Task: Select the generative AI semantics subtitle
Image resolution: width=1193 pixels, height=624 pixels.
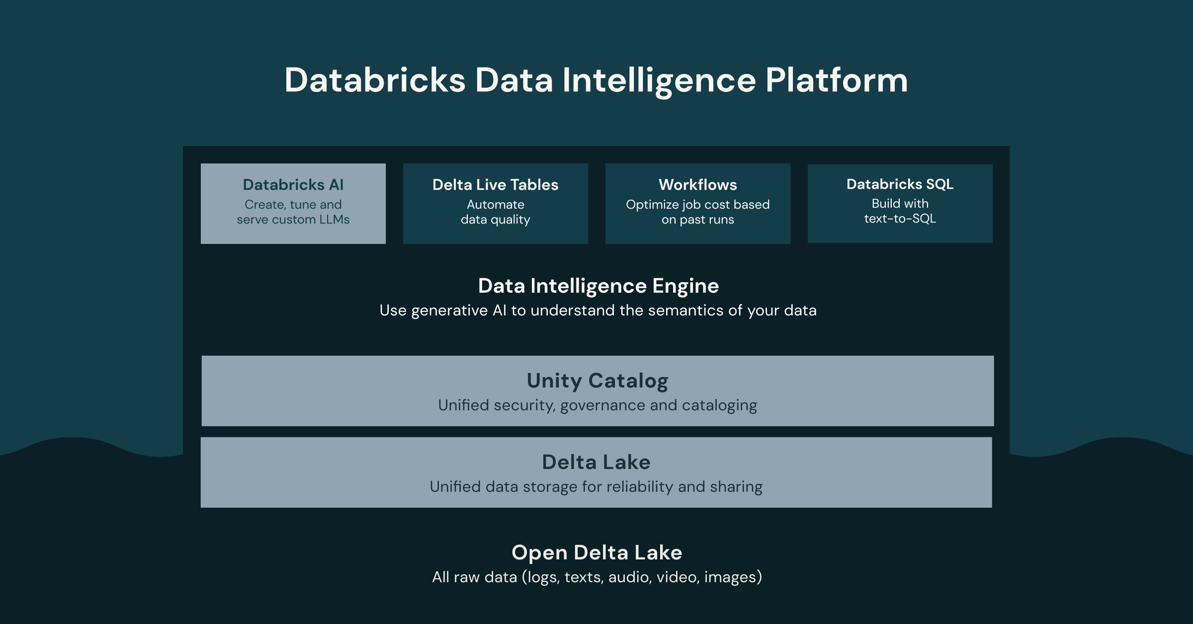Action: click(x=598, y=311)
